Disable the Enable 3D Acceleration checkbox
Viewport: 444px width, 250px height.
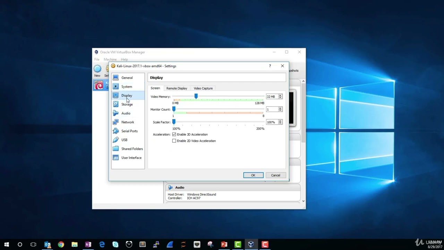[x=174, y=134]
